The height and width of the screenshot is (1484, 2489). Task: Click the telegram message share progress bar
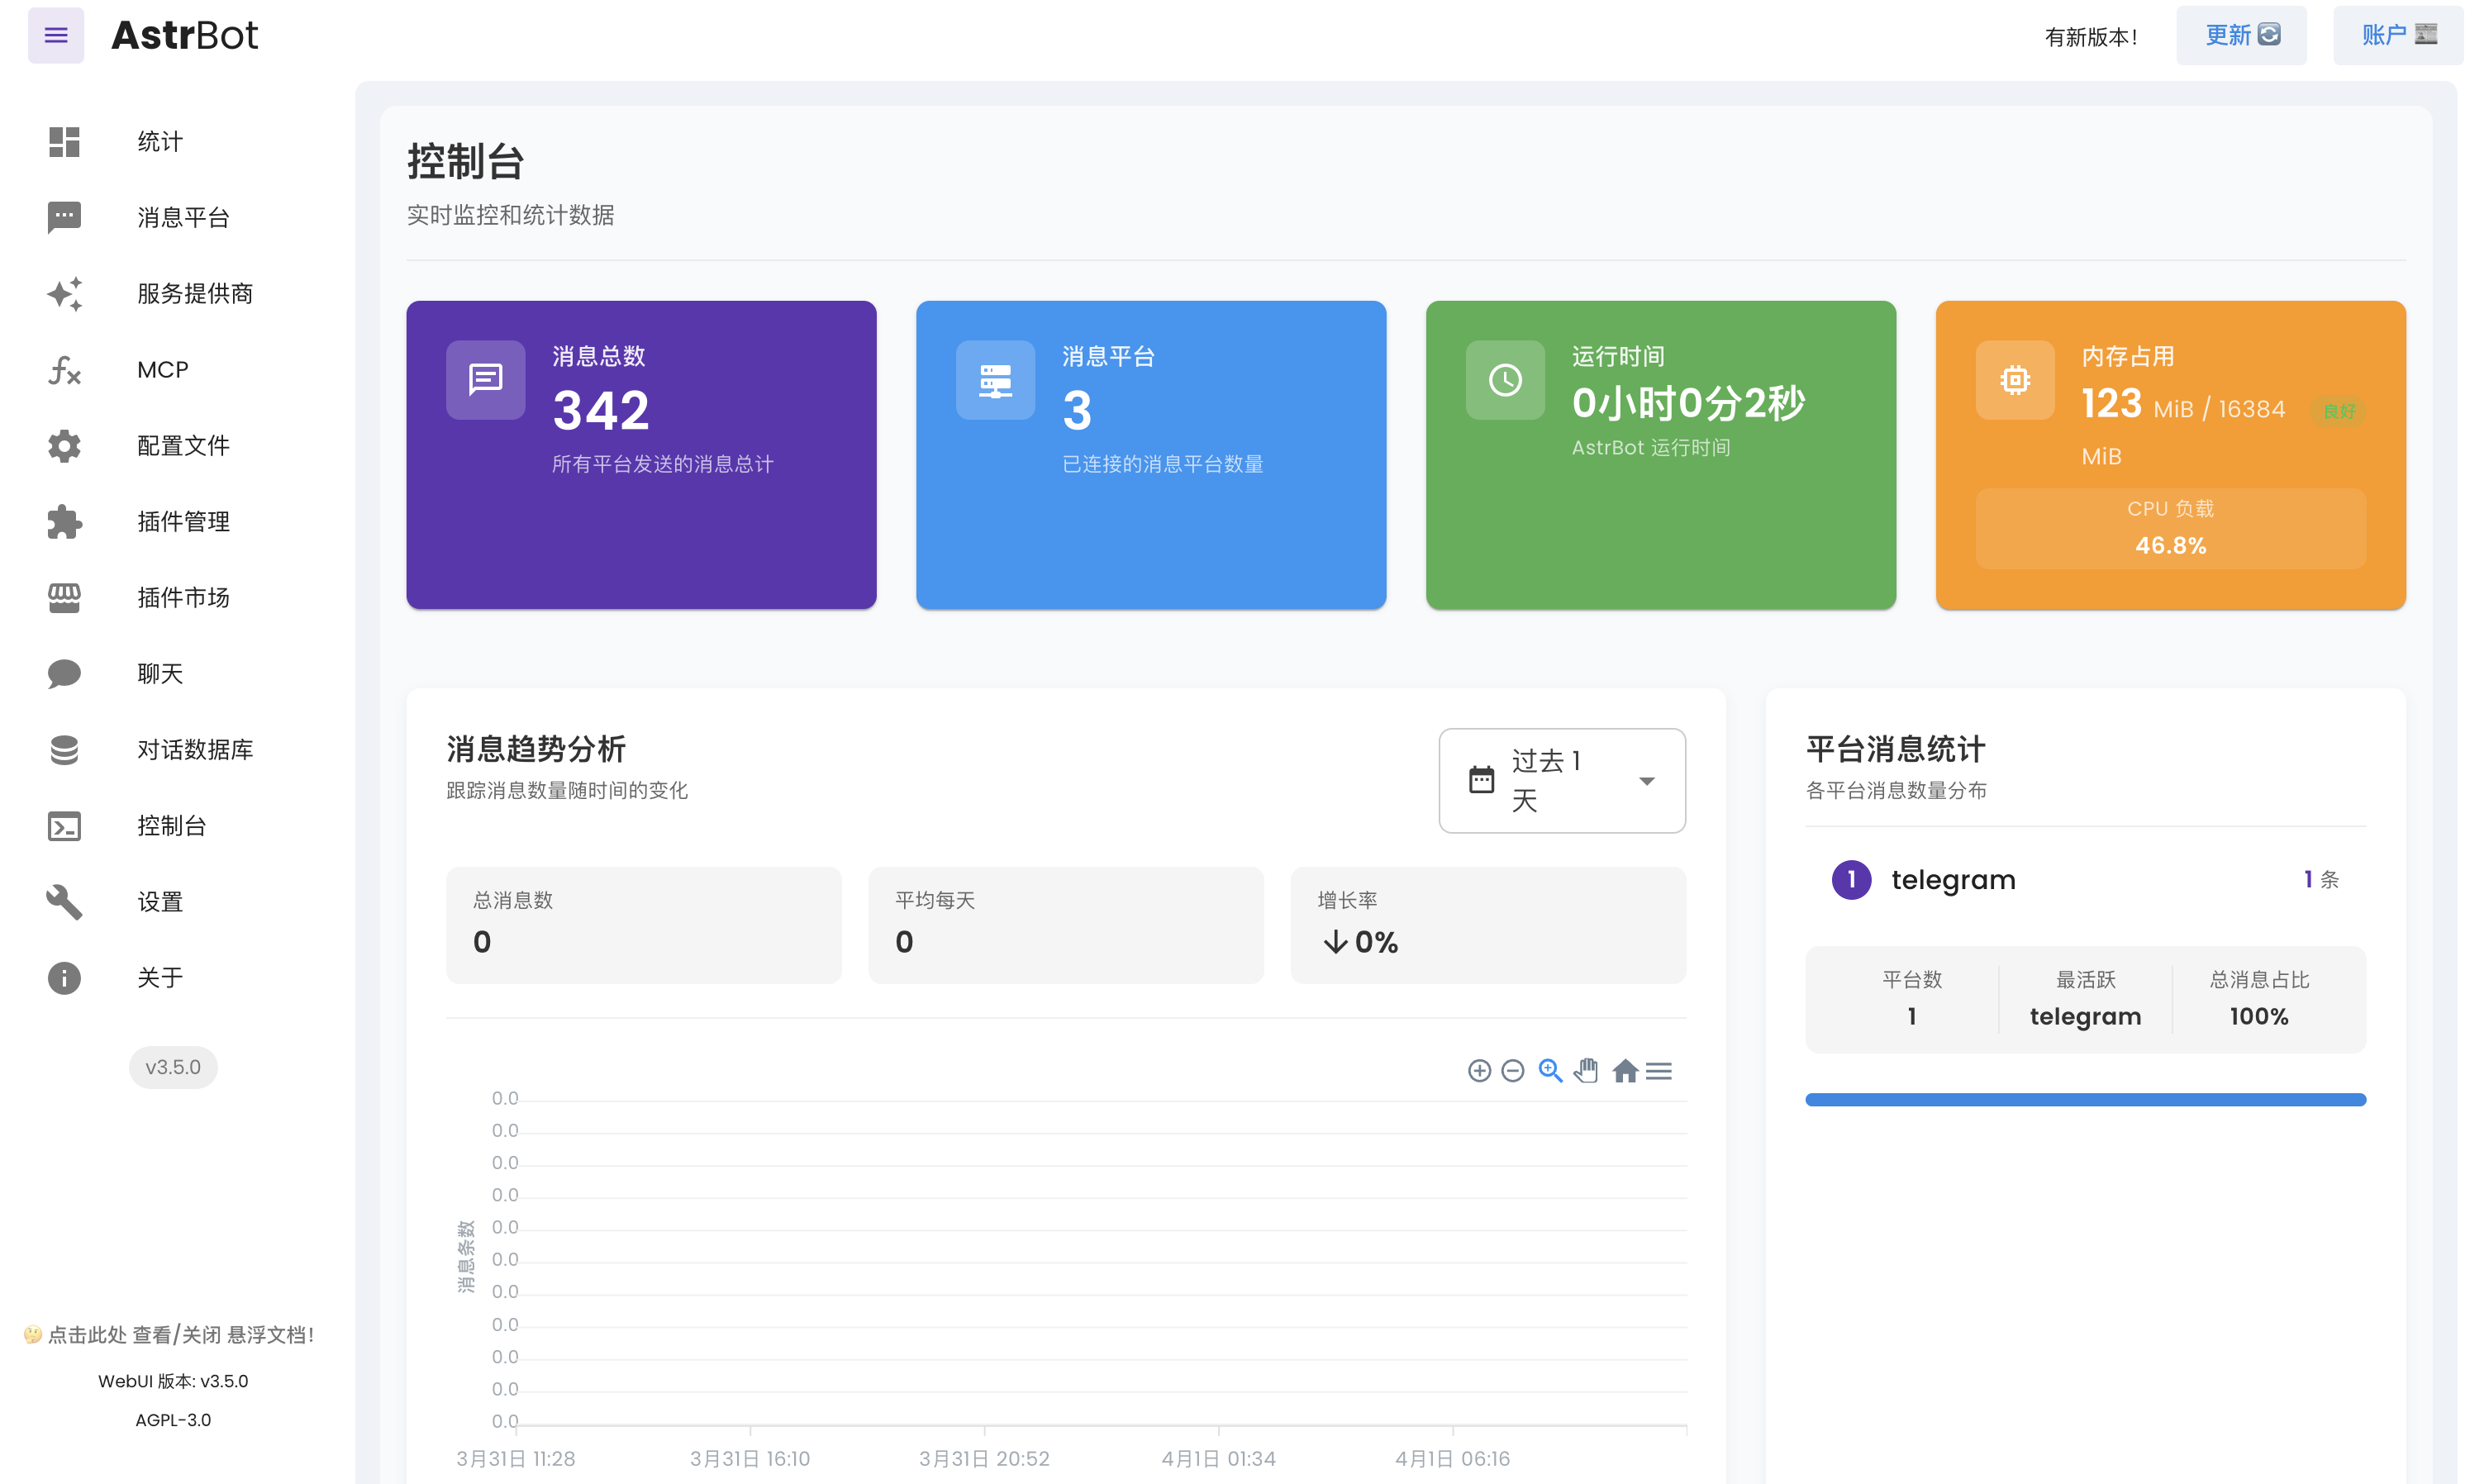click(2085, 1099)
